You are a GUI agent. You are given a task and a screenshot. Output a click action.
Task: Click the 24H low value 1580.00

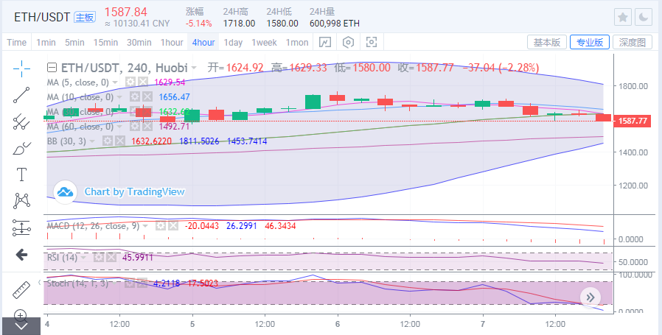click(282, 24)
